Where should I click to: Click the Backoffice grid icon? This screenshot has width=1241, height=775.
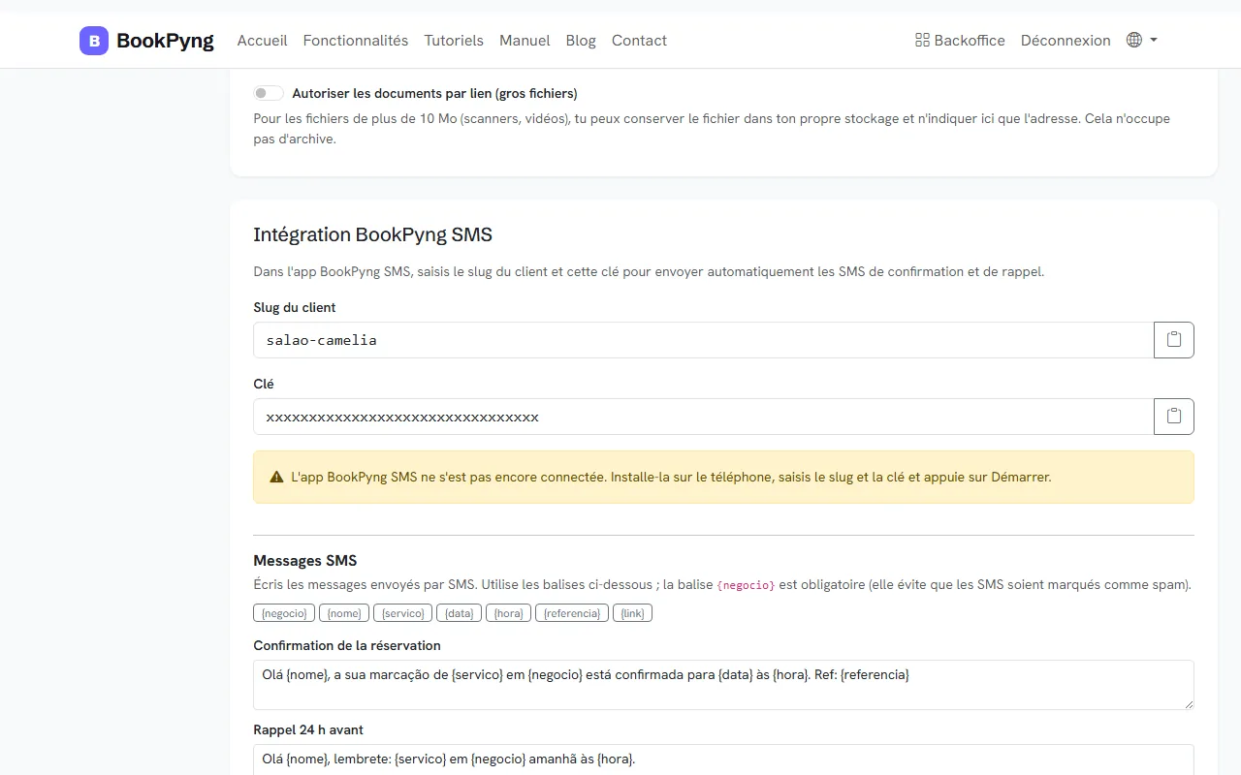922,41
